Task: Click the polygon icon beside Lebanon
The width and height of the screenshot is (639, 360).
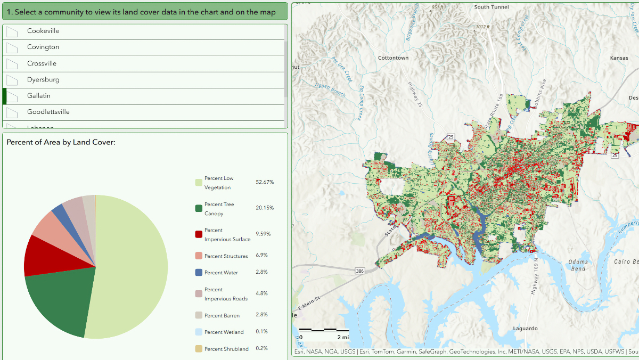Action: pyautogui.click(x=12, y=127)
